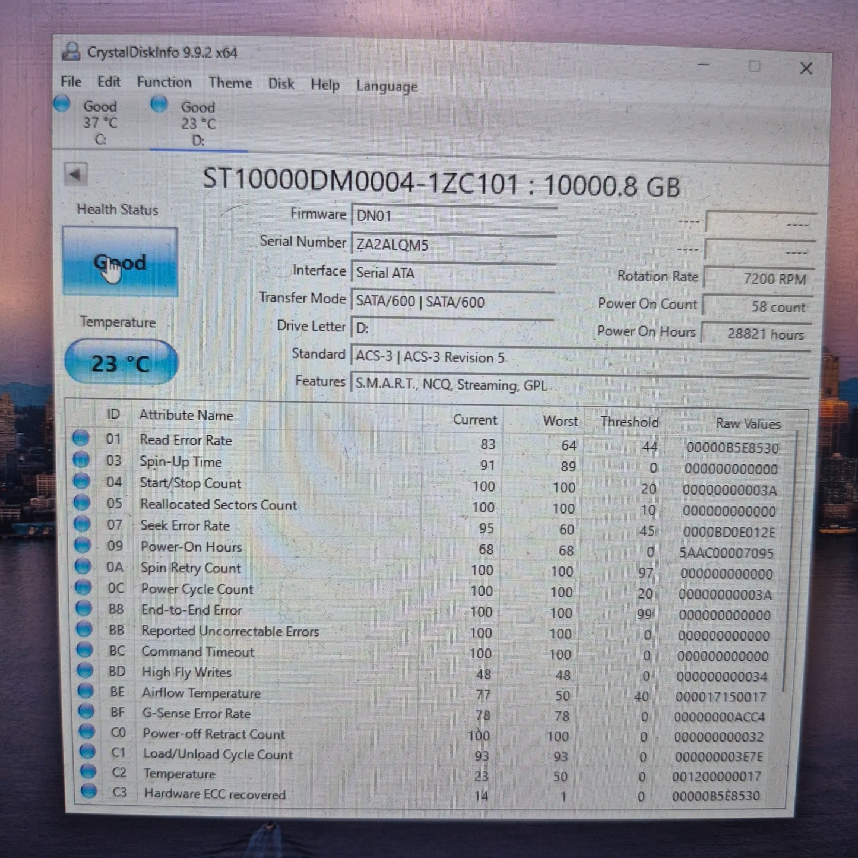Viewport: 858px width, 858px height.
Task: Open the Language menu
Action: pos(387,87)
